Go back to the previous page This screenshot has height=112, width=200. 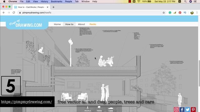[x=4, y=12]
